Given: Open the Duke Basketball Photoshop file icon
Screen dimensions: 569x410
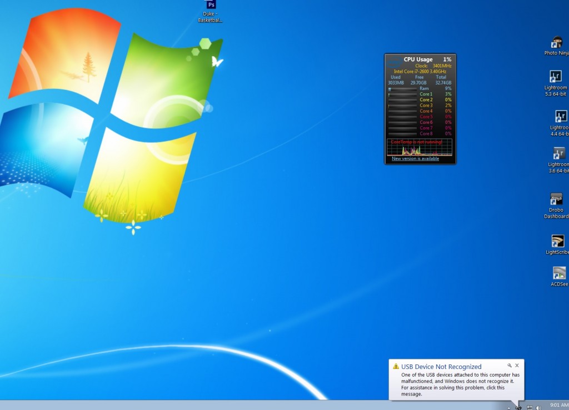Looking at the screenshot, I should point(211,11).
